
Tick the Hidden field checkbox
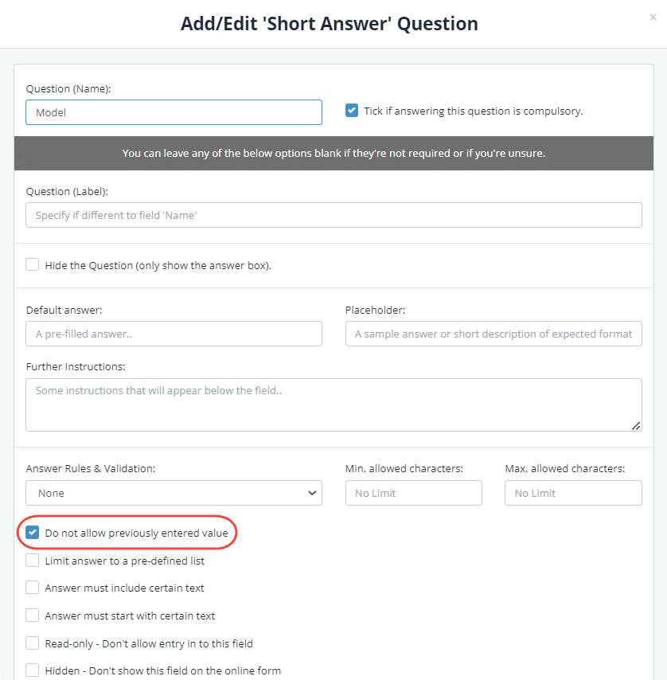tap(33, 670)
